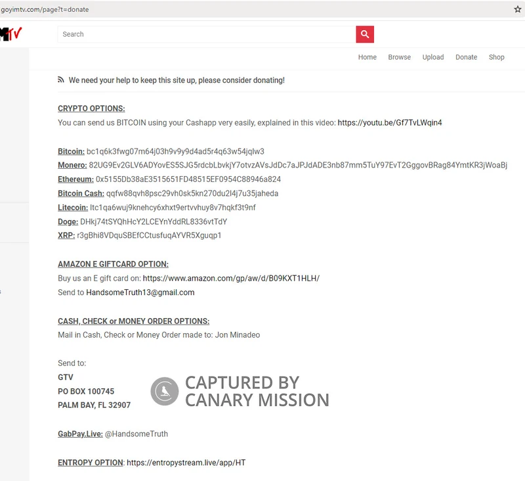Click the CRYPTO OPTIONS heading
The image size is (525, 481).
click(91, 108)
